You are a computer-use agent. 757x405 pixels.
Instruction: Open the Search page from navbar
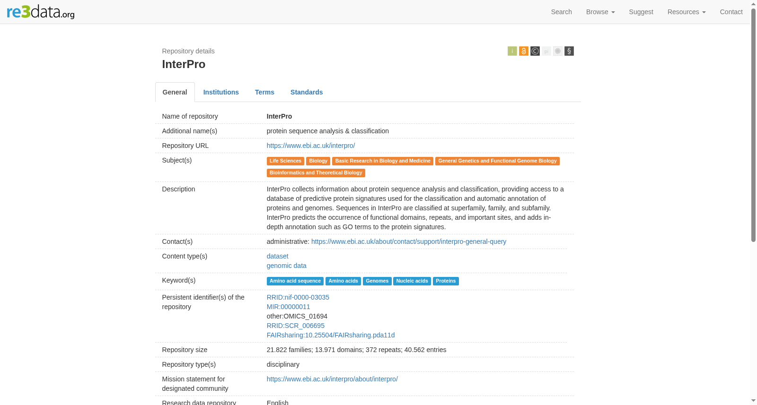tap(561, 12)
